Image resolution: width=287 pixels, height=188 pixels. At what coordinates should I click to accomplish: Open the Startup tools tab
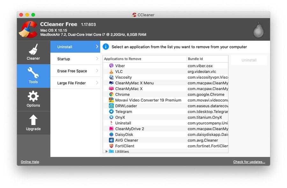tap(75, 59)
